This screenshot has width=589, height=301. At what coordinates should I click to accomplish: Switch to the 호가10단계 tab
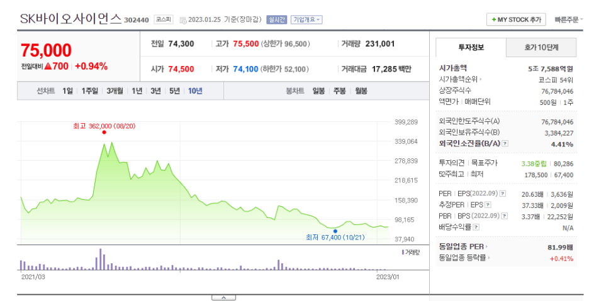[541, 47]
